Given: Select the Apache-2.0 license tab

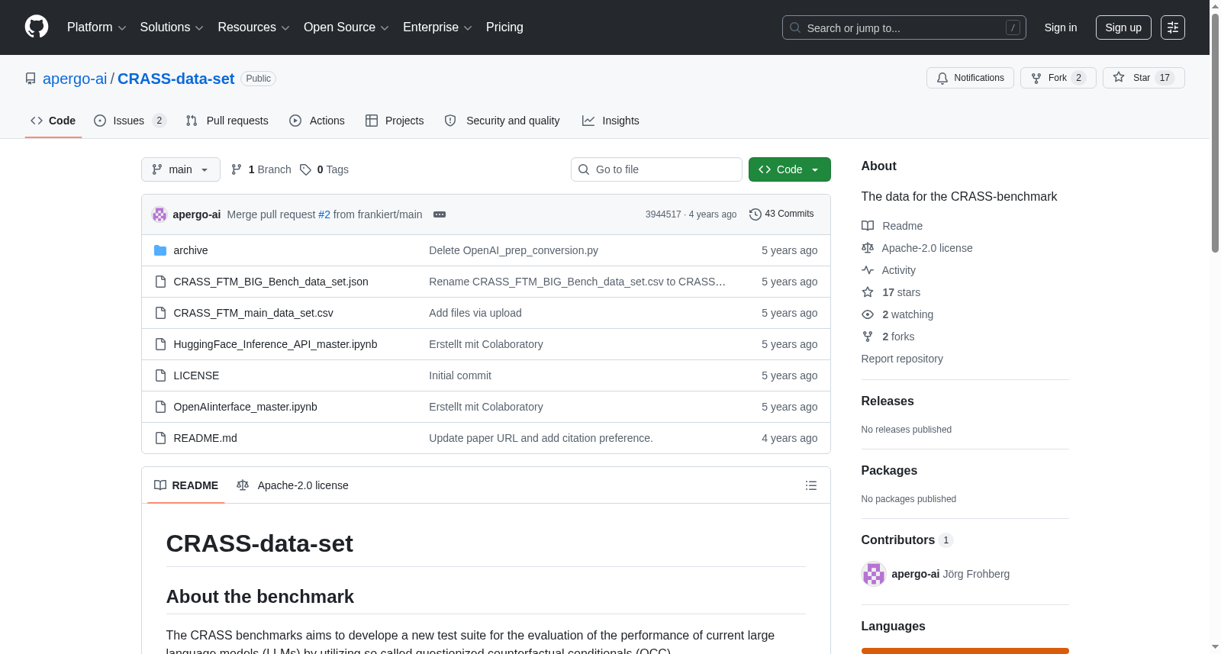Looking at the screenshot, I should tap(292, 485).
